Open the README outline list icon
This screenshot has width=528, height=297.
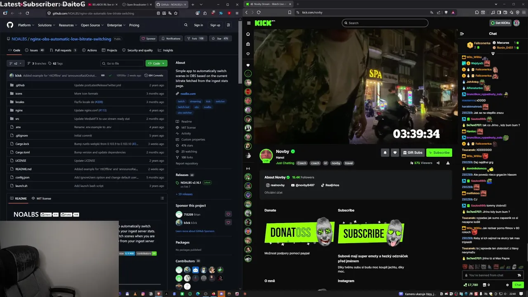pyautogui.click(x=162, y=198)
